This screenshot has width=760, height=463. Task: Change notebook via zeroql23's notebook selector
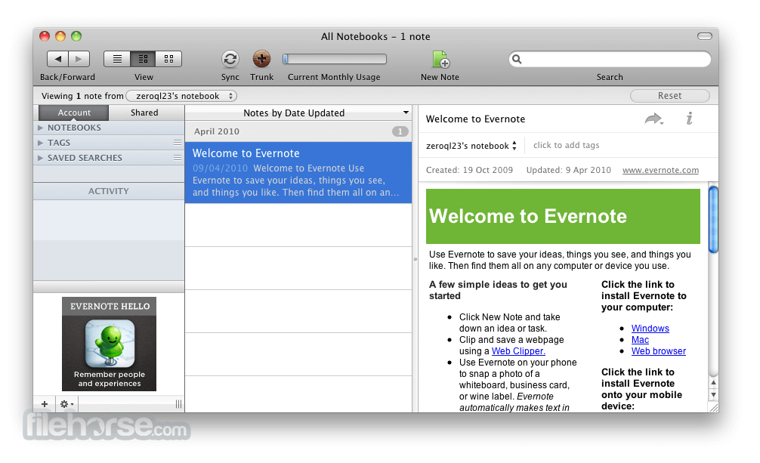(x=471, y=146)
